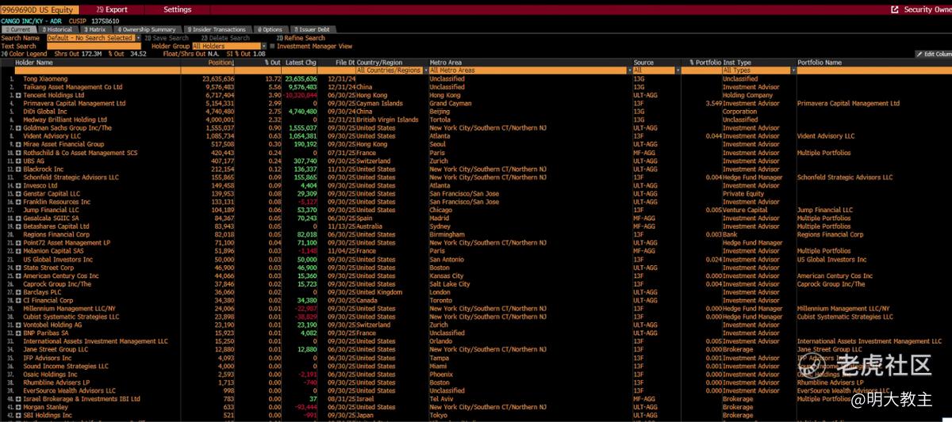Expand the State Street Corp row

(18, 268)
